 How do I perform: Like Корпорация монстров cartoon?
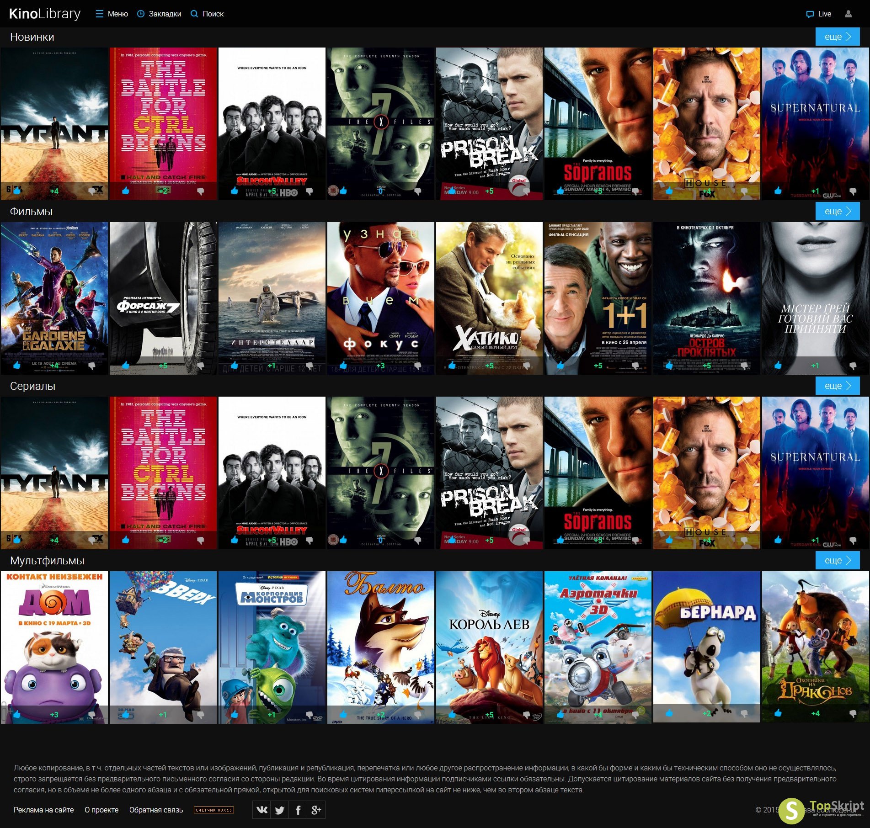235,715
